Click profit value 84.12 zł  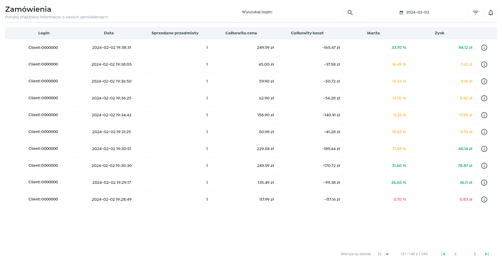pyautogui.click(x=465, y=48)
